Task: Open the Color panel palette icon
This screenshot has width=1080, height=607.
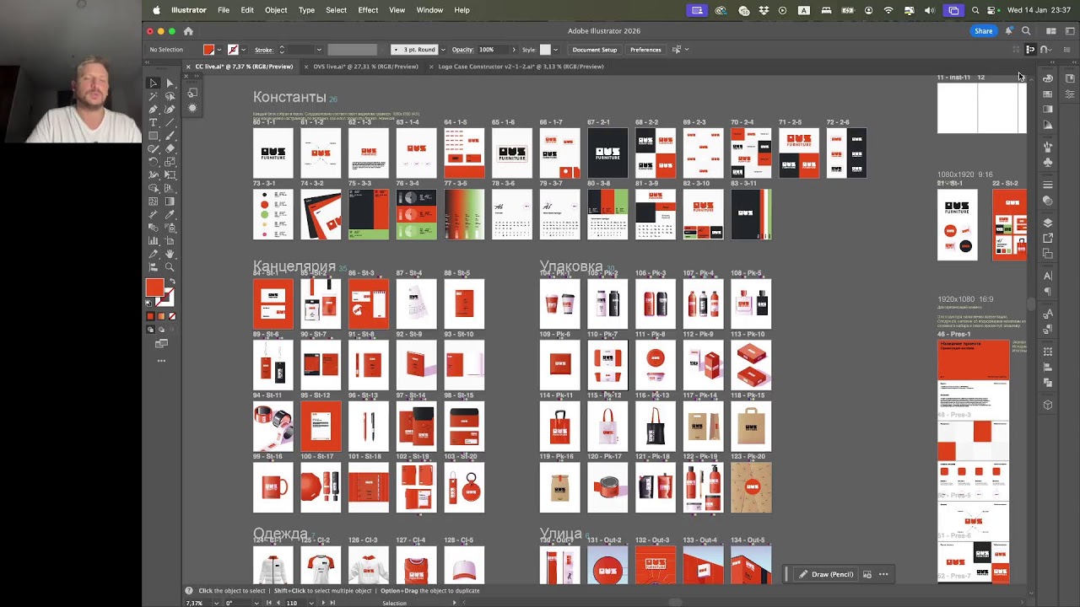Action: click(1048, 77)
